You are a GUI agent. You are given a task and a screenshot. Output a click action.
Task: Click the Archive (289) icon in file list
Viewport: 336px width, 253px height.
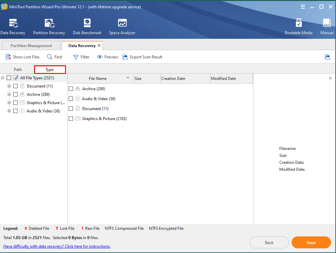tap(78, 89)
